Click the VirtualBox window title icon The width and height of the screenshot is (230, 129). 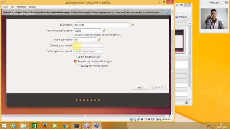(x=3, y=3)
